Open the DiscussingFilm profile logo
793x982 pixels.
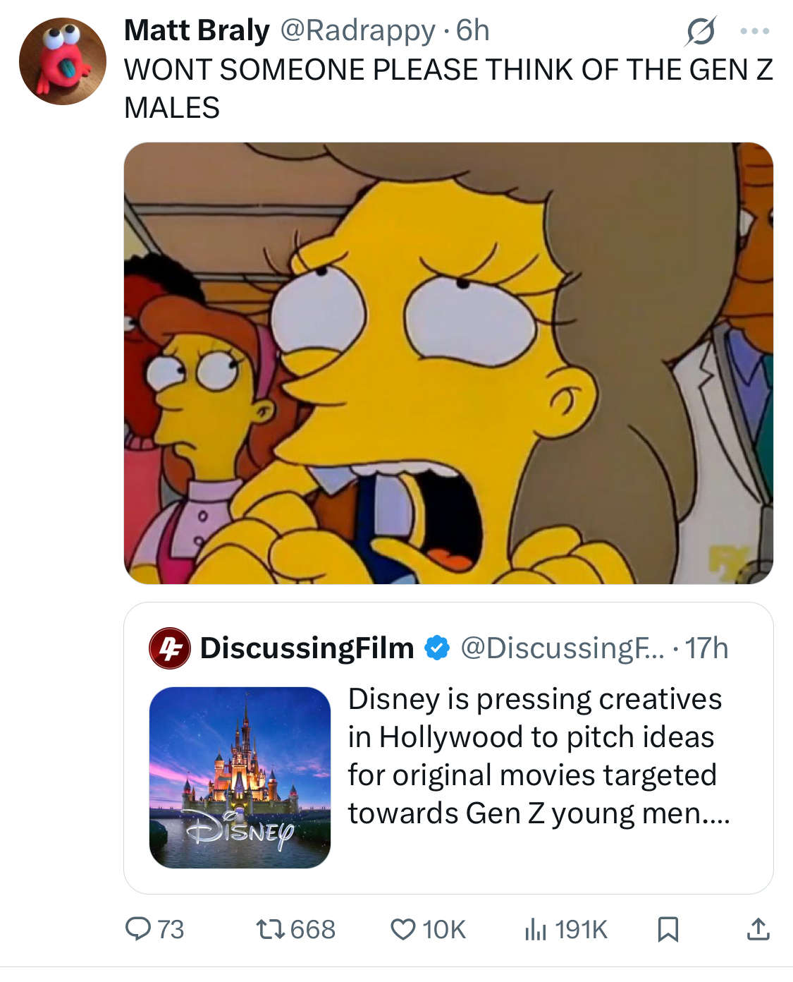pos(170,648)
